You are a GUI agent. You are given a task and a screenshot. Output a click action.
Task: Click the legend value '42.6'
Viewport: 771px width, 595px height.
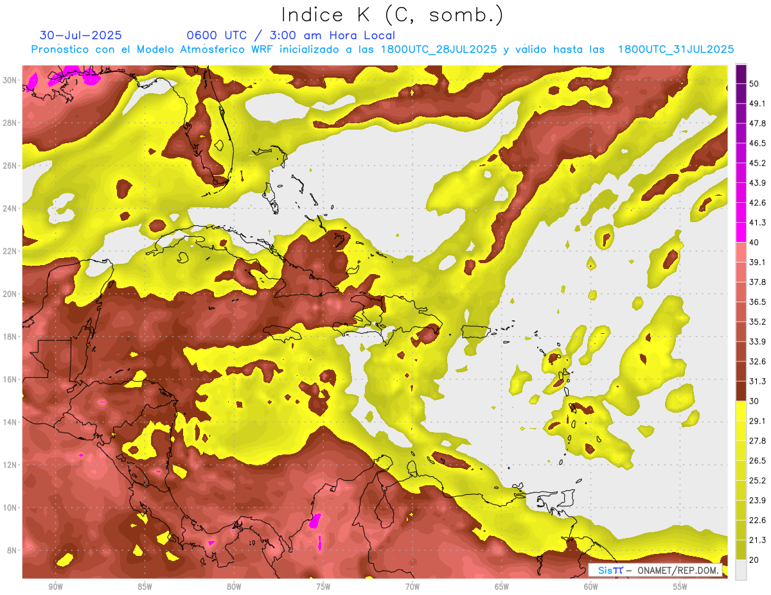pos(758,203)
